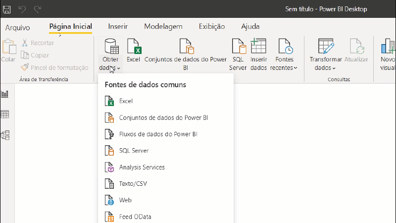Click the redo arrow icon
Viewport: 396px width, 223px height.
38,9
